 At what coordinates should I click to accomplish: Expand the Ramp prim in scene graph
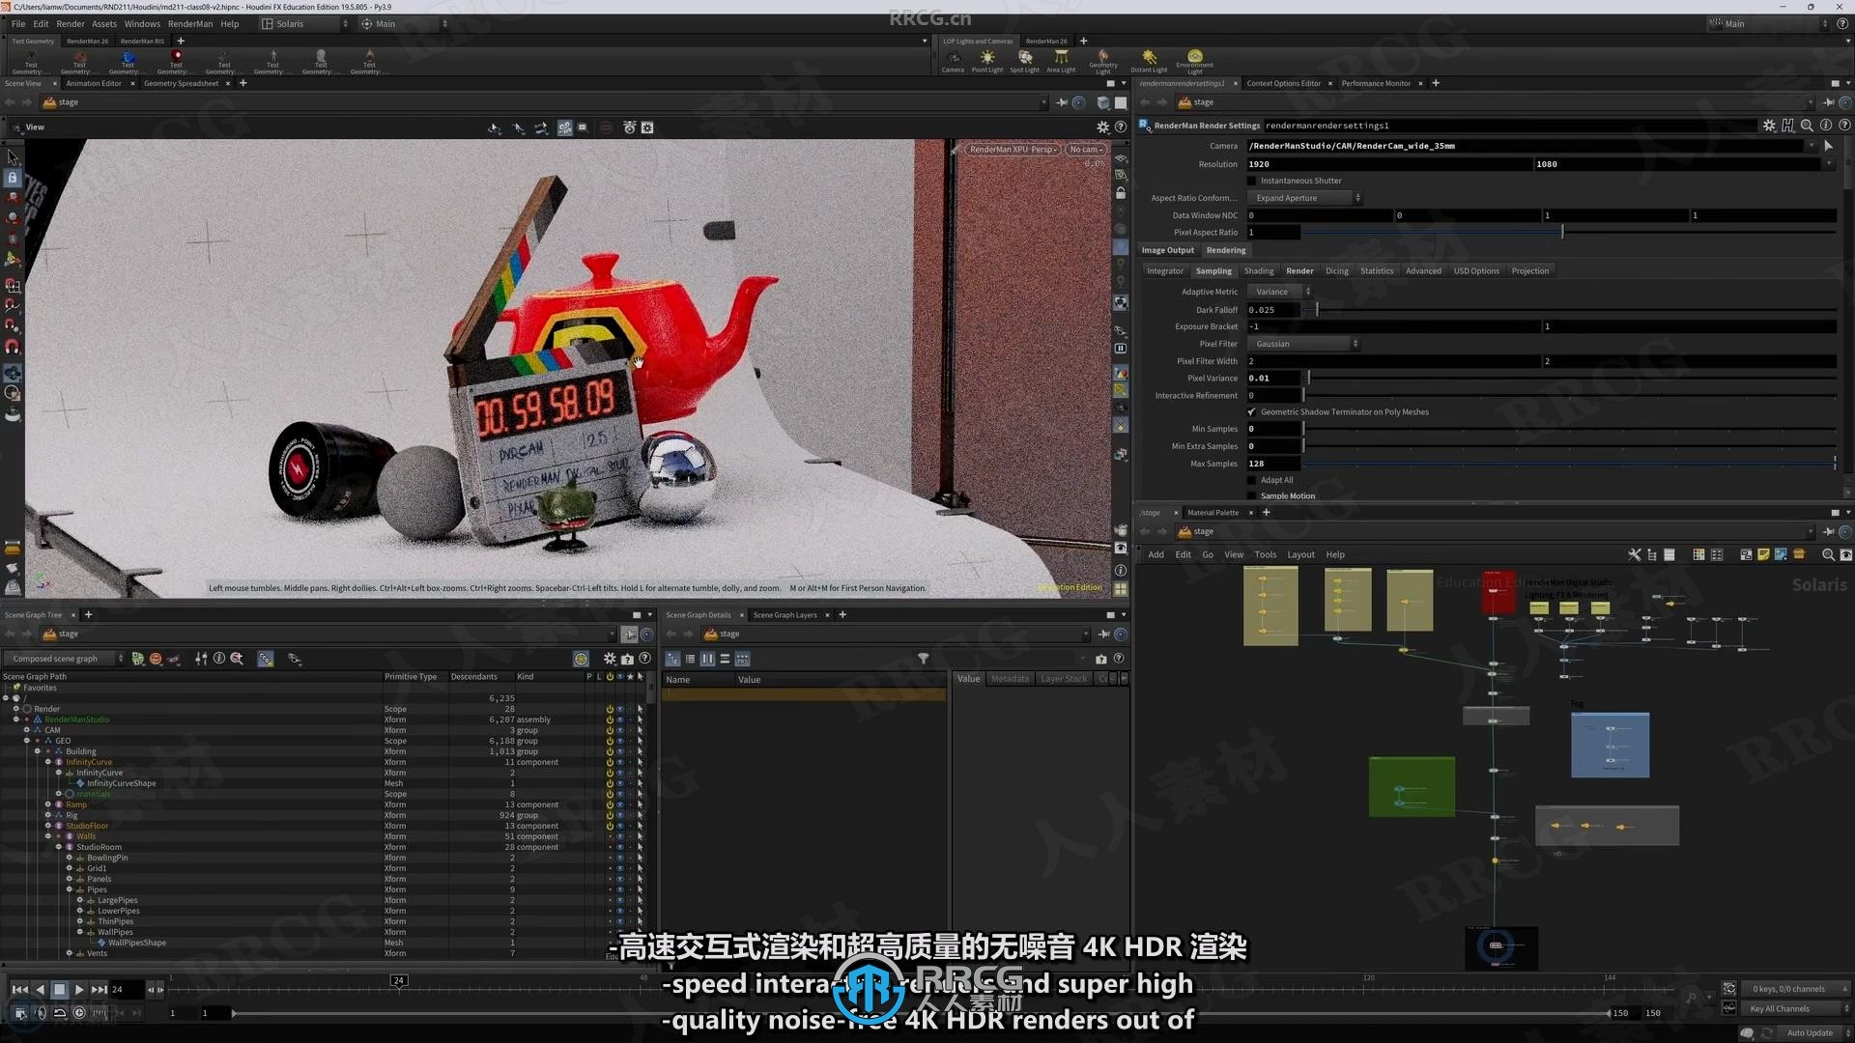(x=48, y=804)
